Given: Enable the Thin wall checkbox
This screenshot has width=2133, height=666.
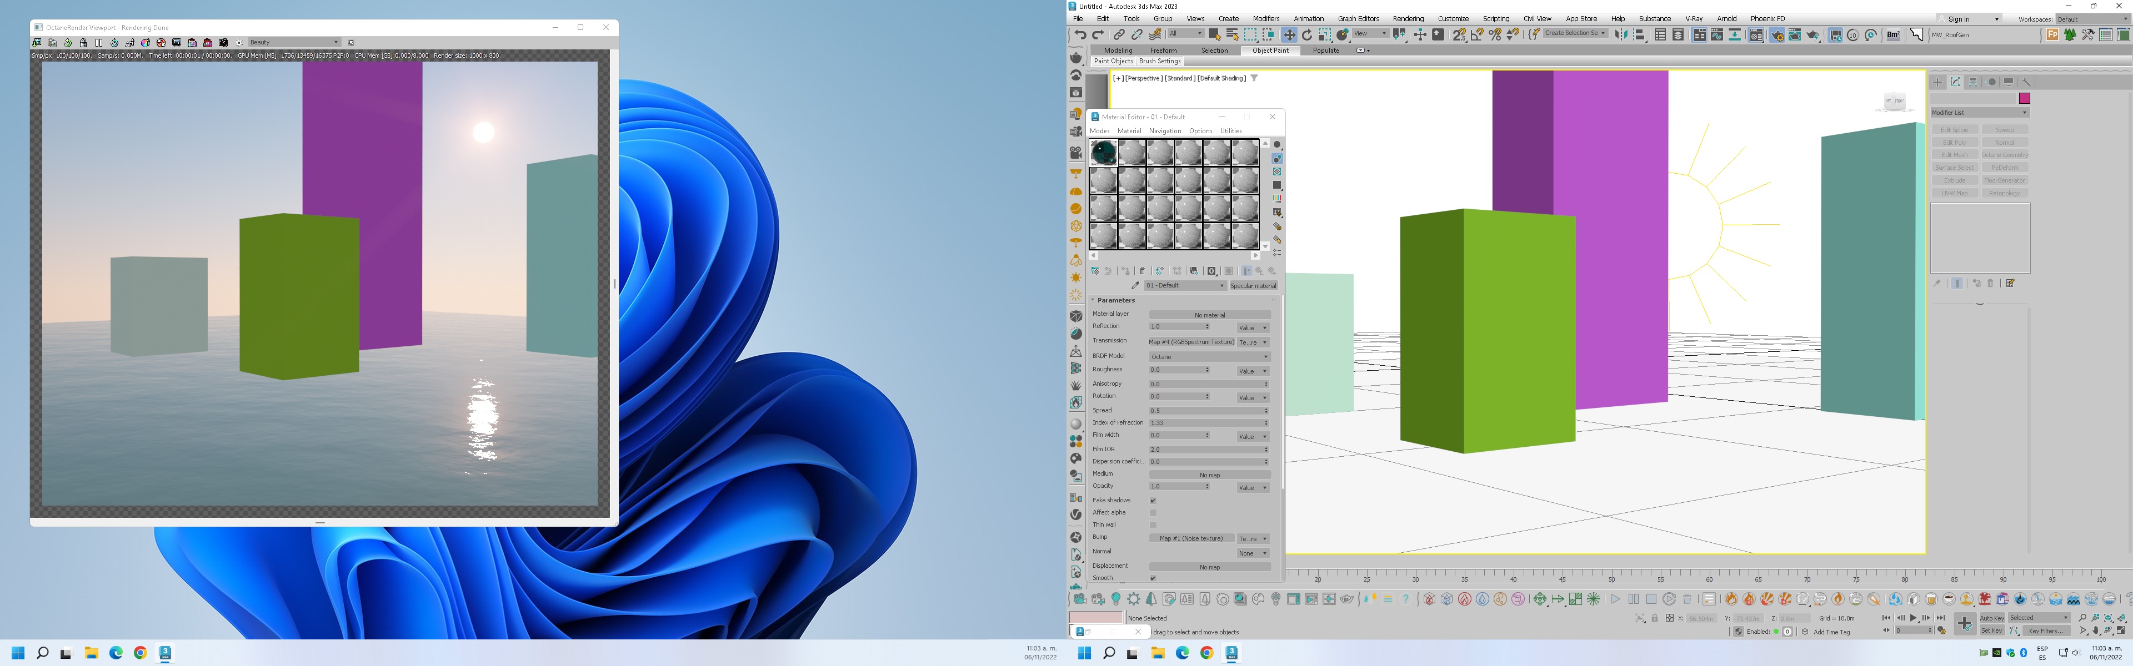Looking at the screenshot, I should tap(1153, 526).
